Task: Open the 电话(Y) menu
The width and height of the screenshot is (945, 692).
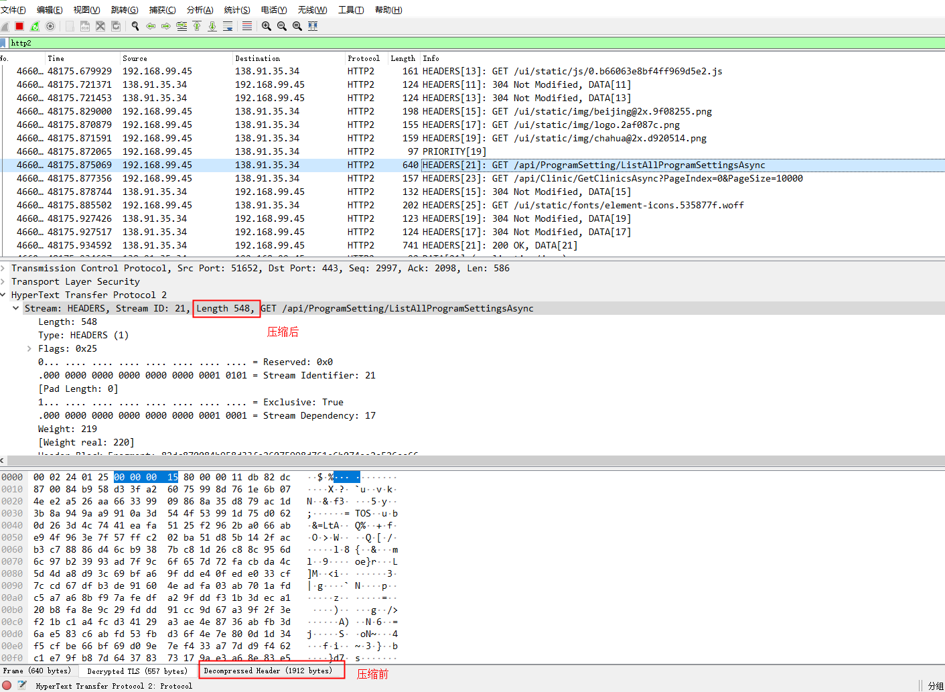Action: (x=274, y=9)
